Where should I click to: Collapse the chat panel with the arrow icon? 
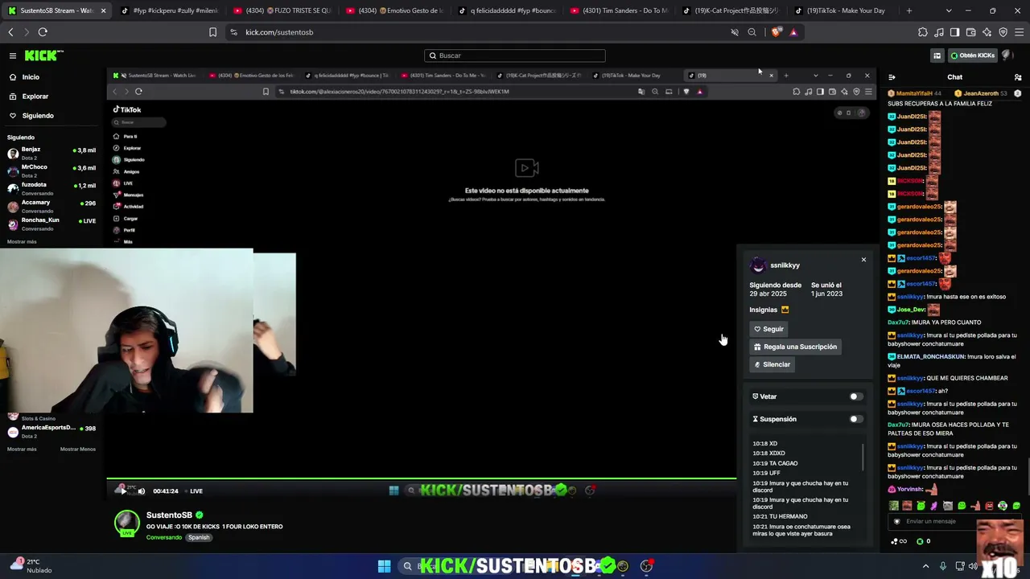coord(892,77)
